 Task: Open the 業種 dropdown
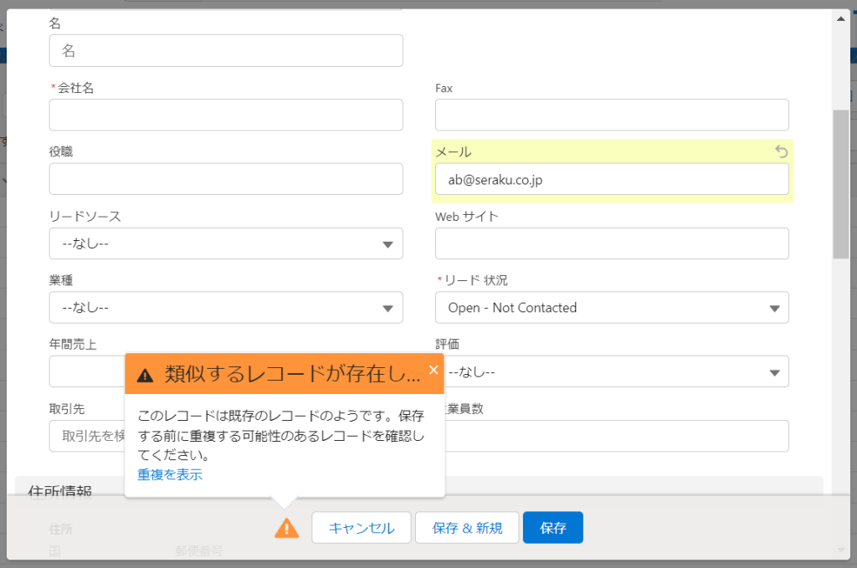226,308
